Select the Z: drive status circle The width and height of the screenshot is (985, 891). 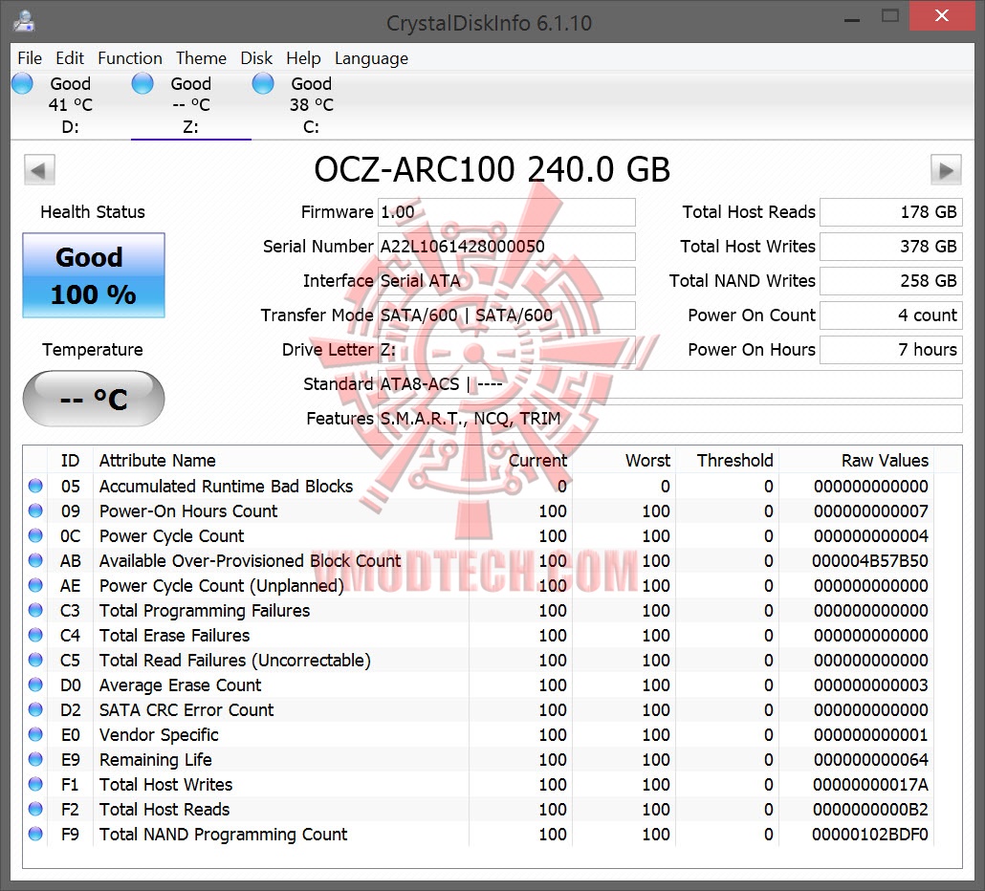point(142,83)
